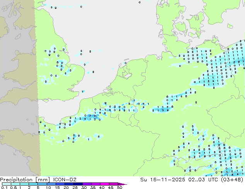Click the '02..03' time range text
The image size is (245, 189).
click(196, 180)
